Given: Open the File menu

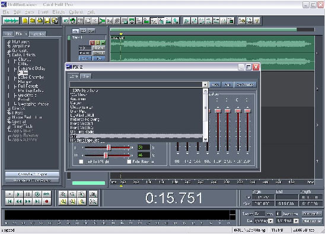Looking at the screenshot, I should tap(6, 12).
